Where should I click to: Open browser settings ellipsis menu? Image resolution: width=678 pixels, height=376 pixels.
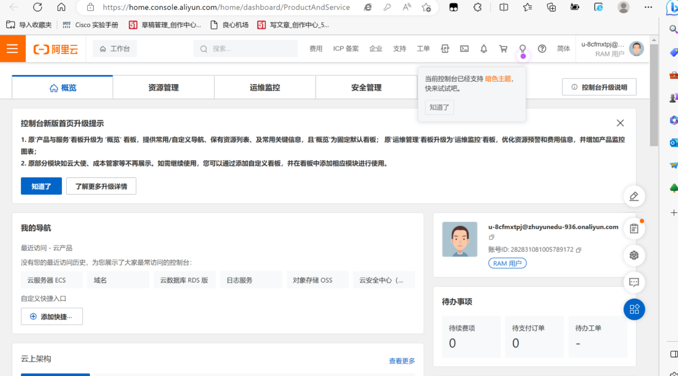[x=648, y=7]
